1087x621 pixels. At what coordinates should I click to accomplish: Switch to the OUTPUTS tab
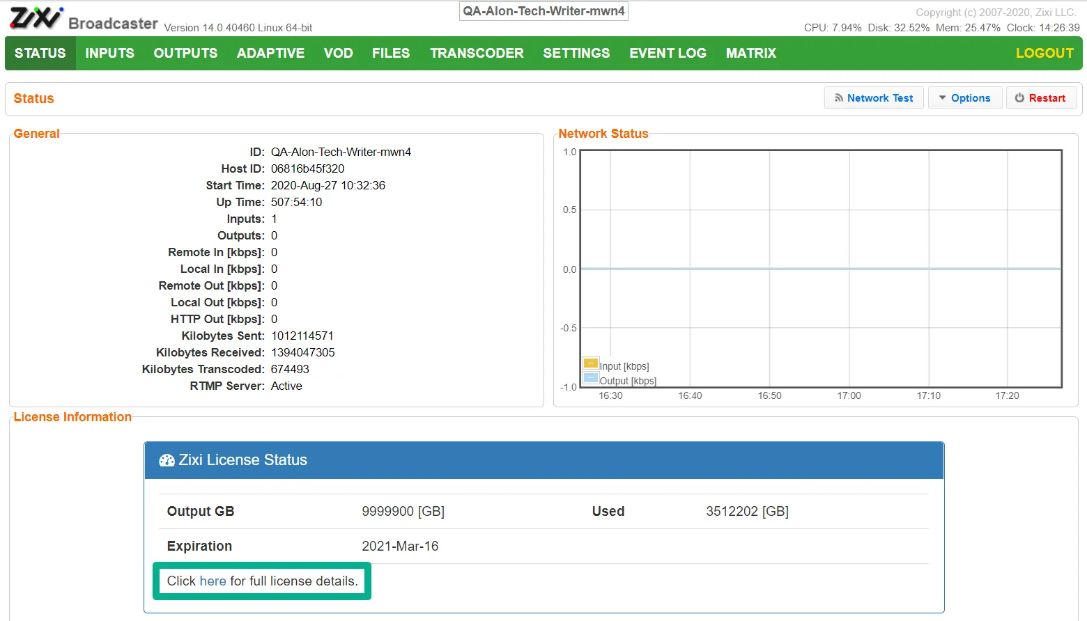tap(185, 53)
